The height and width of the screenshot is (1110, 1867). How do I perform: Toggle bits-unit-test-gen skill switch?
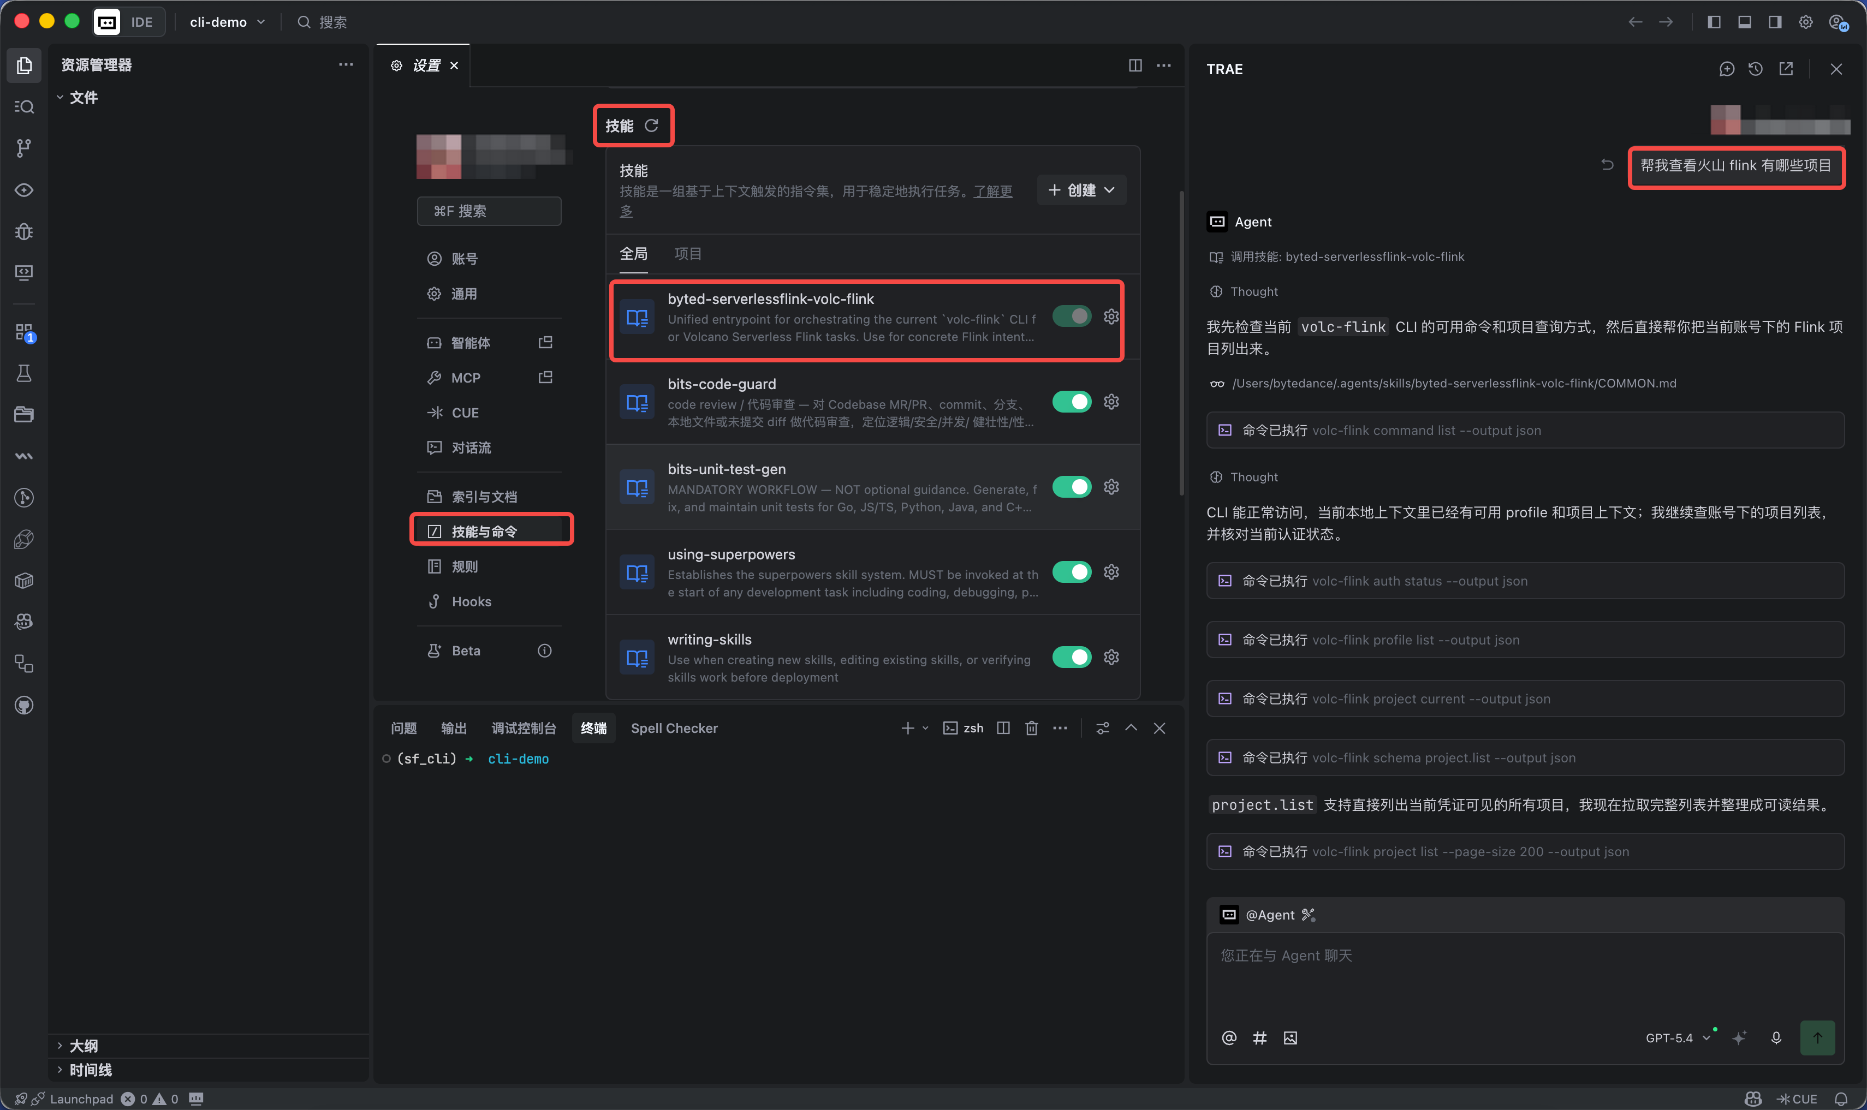(x=1072, y=487)
